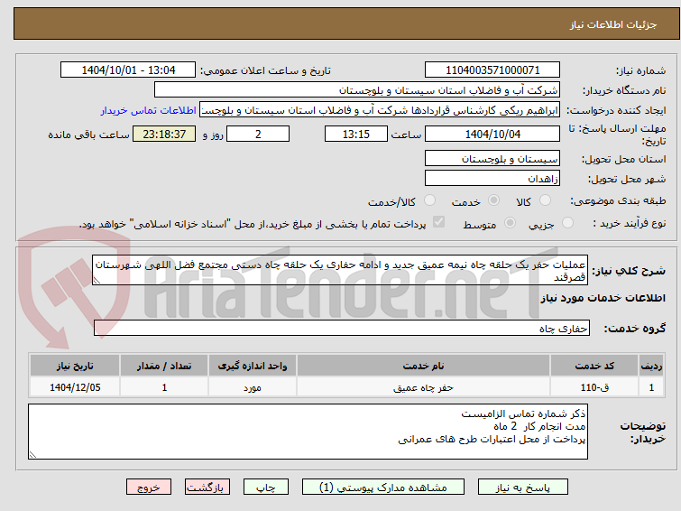Click the service code ق-110 cell

tap(594, 387)
